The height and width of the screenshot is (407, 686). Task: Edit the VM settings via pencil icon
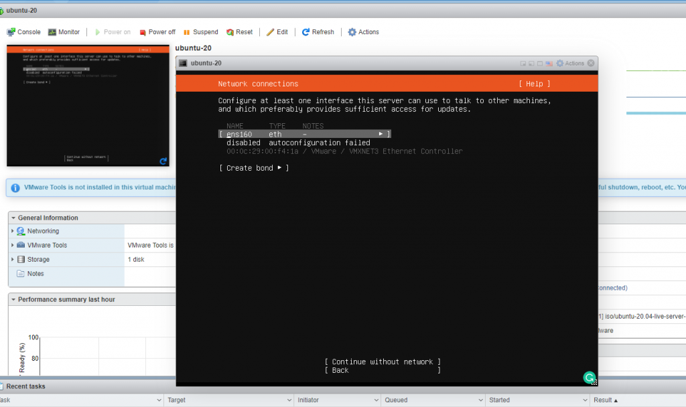click(x=277, y=31)
